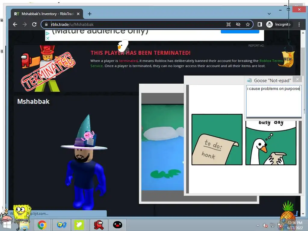Close the Mshabbak's Inventory tab
The width and height of the screenshot is (308, 231).
click(78, 14)
